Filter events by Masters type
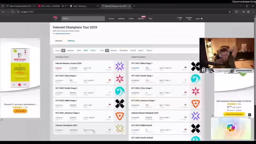 pyautogui.click(x=114, y=50)
